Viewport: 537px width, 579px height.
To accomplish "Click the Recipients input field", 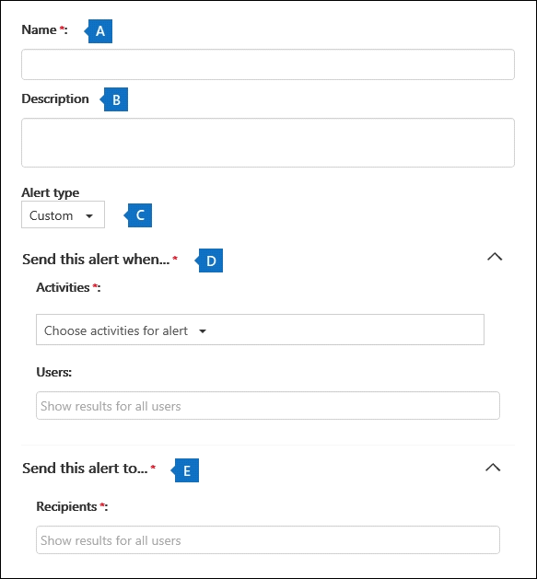I will pos(268,539).
